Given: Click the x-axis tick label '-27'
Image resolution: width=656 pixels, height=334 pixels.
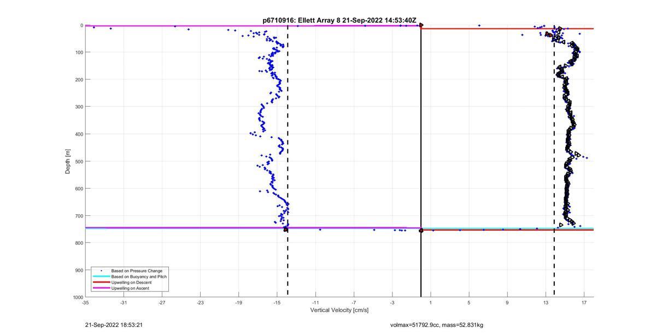Looking at the screenshot, I should pos(162,302).
